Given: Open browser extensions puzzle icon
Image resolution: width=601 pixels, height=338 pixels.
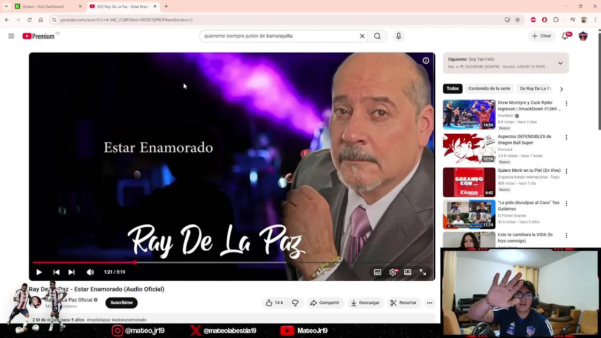Looking at the screenshot, I should point(556,20).
